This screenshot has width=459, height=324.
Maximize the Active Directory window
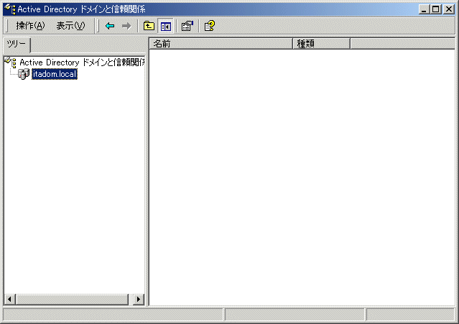[x=435, y=9]
